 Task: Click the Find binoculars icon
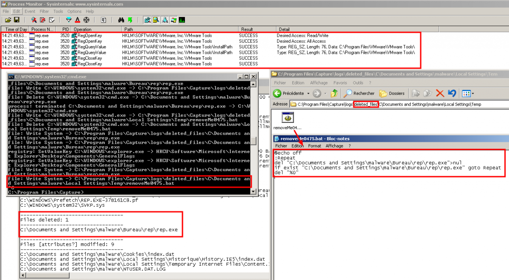[122, 20]
